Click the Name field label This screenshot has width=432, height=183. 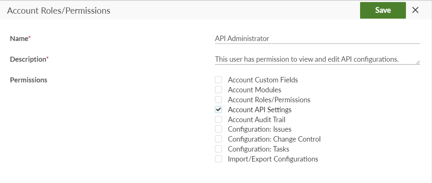pyautogui.click(x=20, y=39)
